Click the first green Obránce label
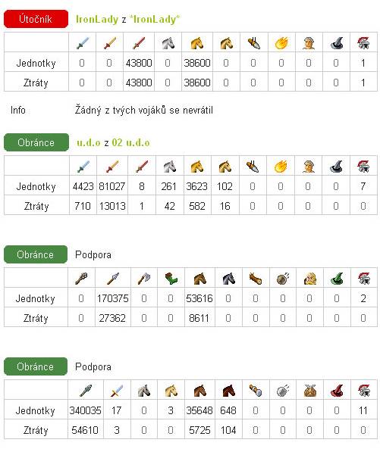 (x=36, y=142)
